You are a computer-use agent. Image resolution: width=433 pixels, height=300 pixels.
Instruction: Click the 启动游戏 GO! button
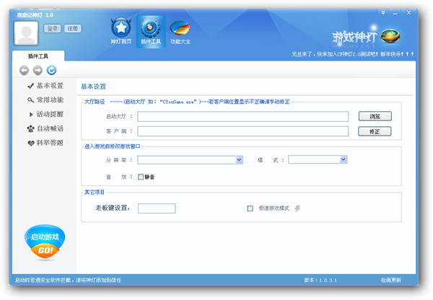[x=45, y=242]
